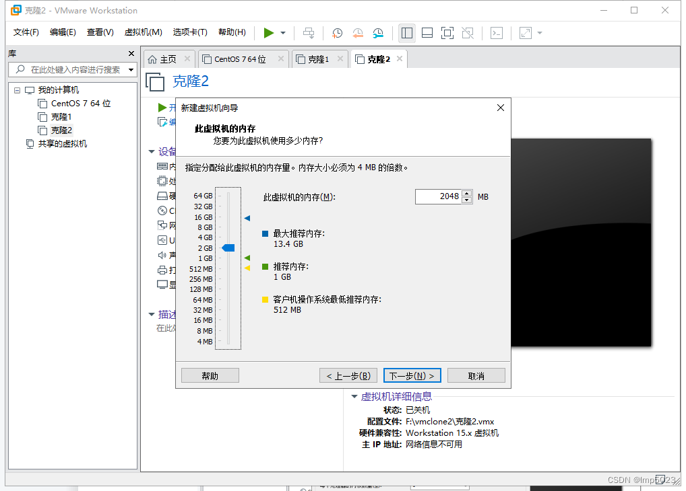Click the full screen mode icon

point(447,33)
